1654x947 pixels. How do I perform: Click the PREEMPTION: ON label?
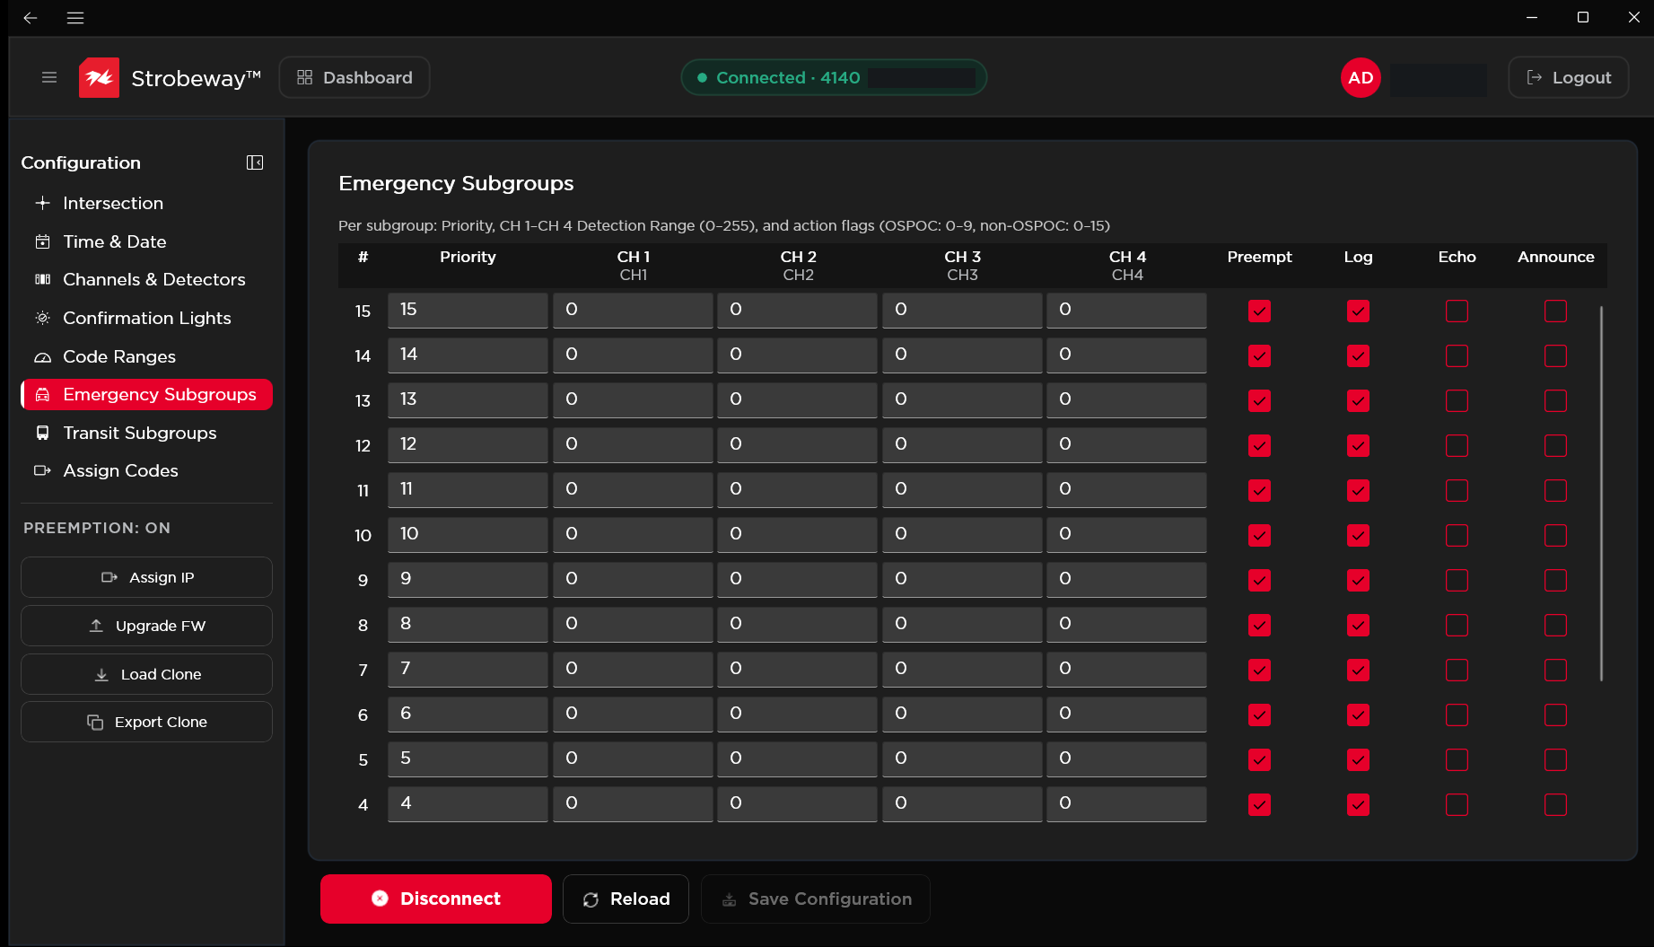coord(97,528)
